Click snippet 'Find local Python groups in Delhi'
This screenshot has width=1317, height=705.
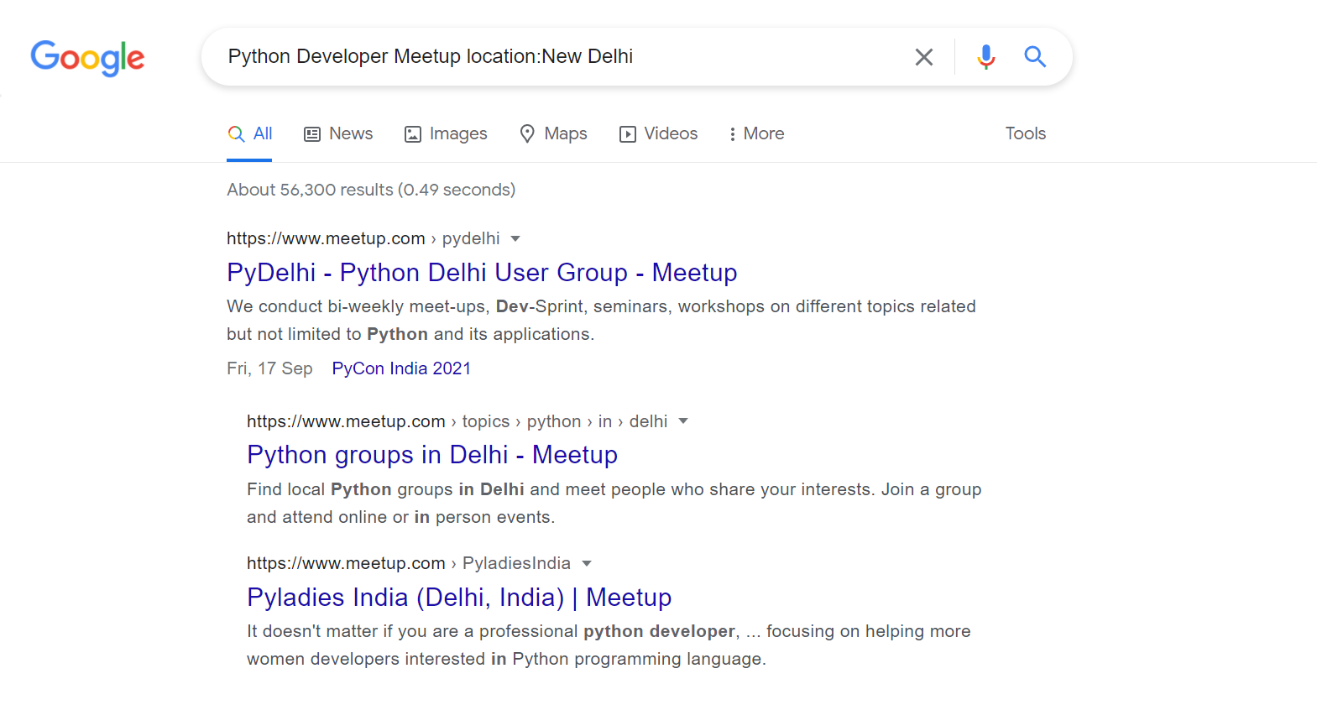click(x=614, y=503)
